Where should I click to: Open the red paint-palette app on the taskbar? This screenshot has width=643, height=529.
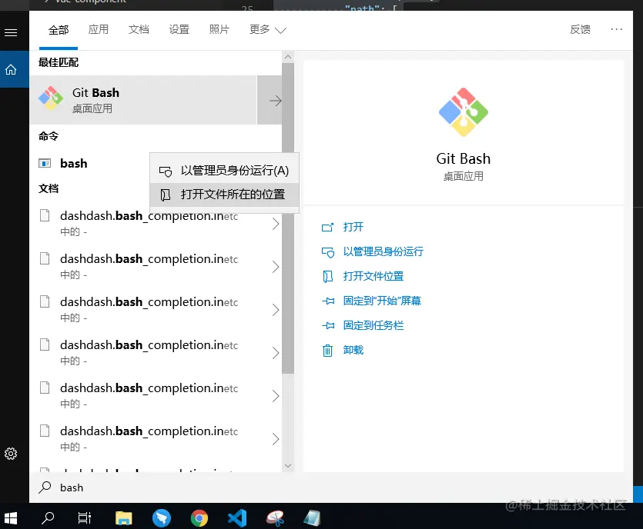click(x=275, y=518)
